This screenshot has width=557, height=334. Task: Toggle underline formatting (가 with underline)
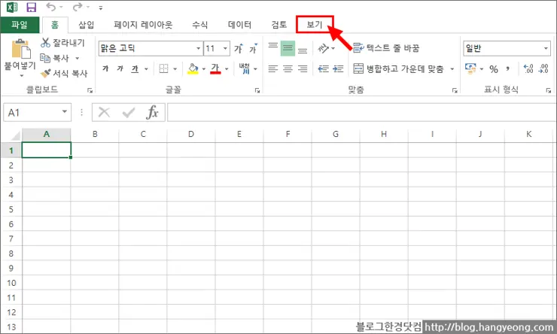pyautogui.click(x=135, y=68)
